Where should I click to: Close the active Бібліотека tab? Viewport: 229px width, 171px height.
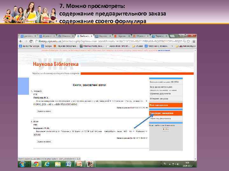pos(92,36)
